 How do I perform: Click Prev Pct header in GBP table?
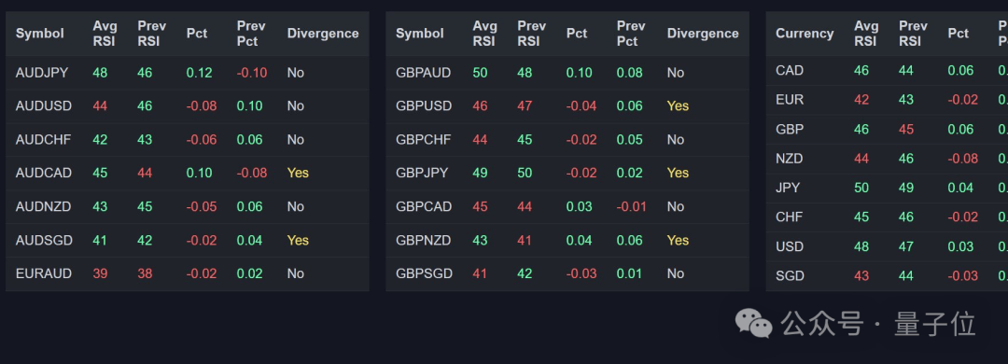point(630,34)
